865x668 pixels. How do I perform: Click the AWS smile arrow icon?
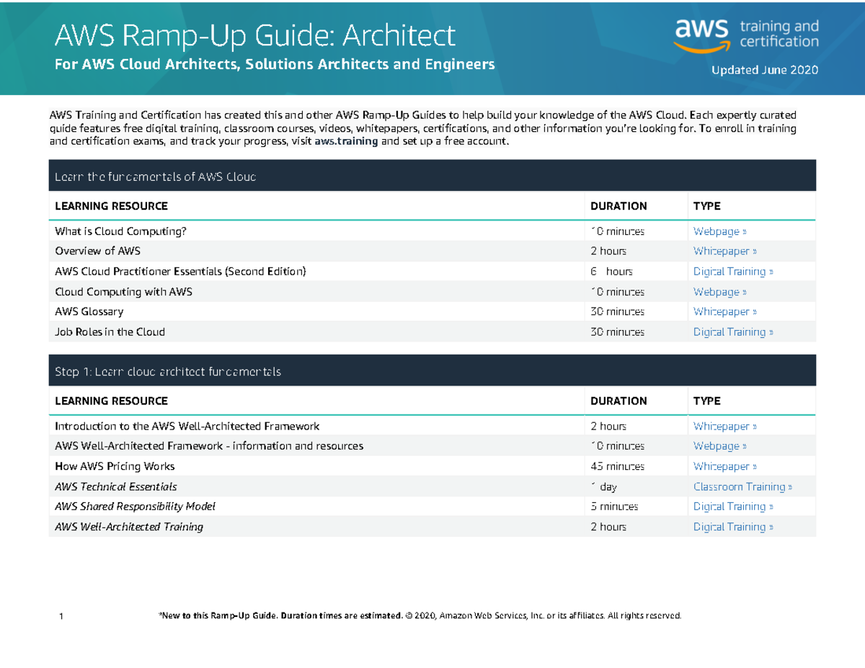click(704, 46)
